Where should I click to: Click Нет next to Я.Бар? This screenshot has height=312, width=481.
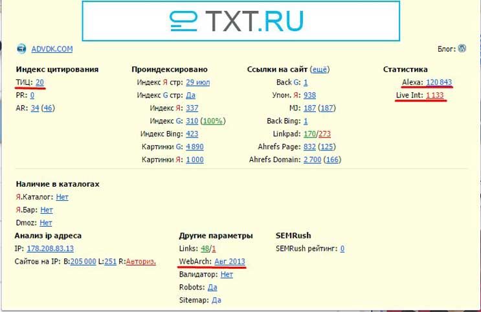point(47,210)
